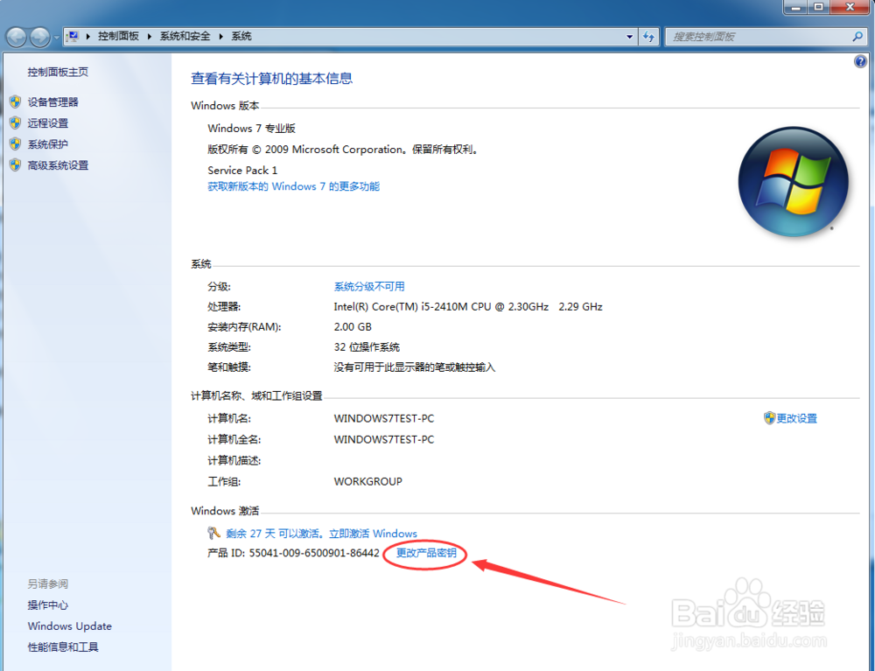The width and height of the screenshot is (875, 671).
Task: Close the system window
Action: pyautogui.click(x=850, y=7)
